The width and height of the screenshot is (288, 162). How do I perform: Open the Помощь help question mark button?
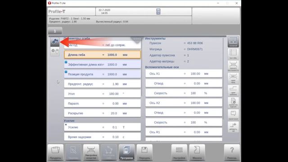tap(232, 152)
